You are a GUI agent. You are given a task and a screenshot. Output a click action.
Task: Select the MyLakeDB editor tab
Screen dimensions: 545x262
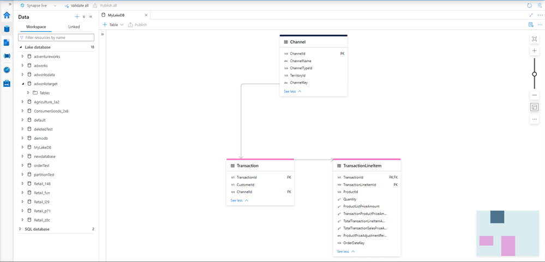125,15
